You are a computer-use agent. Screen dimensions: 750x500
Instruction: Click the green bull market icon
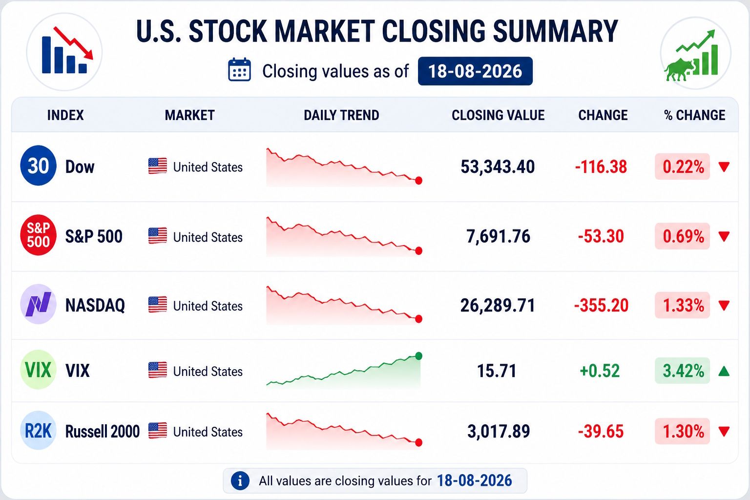pos(694,53)
